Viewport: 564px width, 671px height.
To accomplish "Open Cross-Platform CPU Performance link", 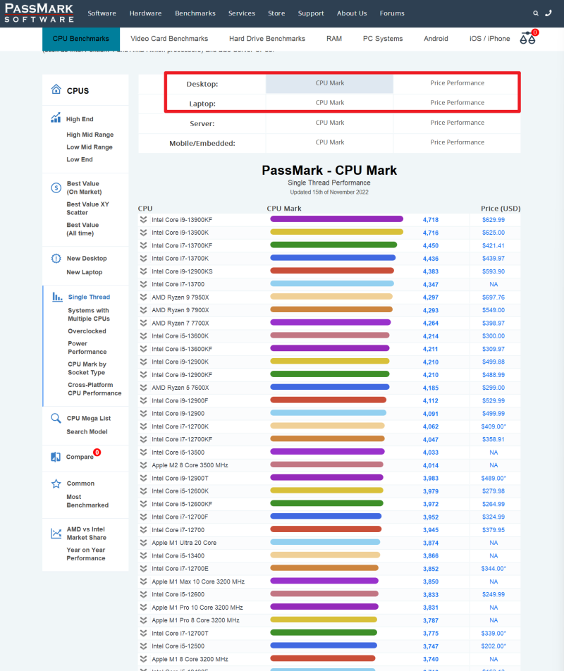I will coord(94,389).
